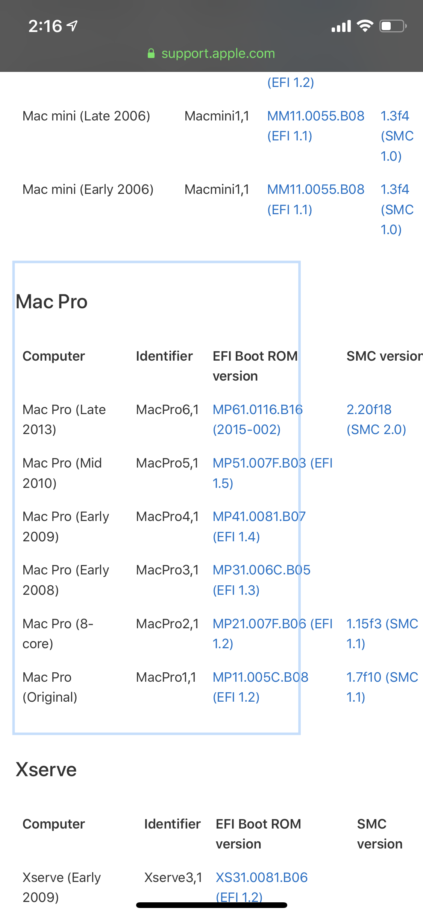423x917 pixels.
Task: Tap the home indicator bar
Action: click(x=212, y=905)
